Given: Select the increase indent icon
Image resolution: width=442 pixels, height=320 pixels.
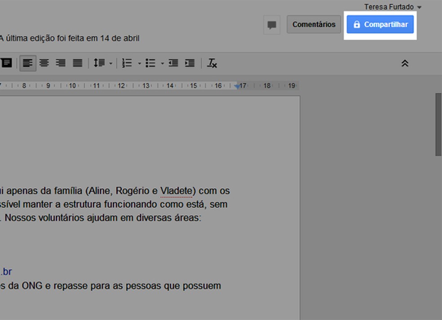Looking at the screenshot, I should [x=189, y=63].
